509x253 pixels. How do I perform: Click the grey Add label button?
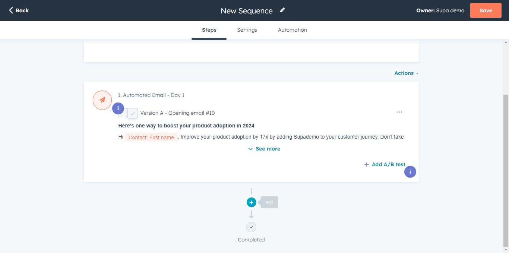pos(269,202)
